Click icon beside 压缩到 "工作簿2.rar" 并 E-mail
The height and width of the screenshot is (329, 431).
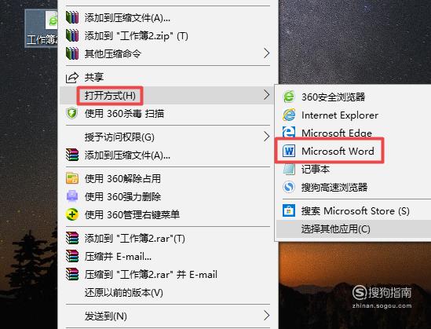pos(72,274)
